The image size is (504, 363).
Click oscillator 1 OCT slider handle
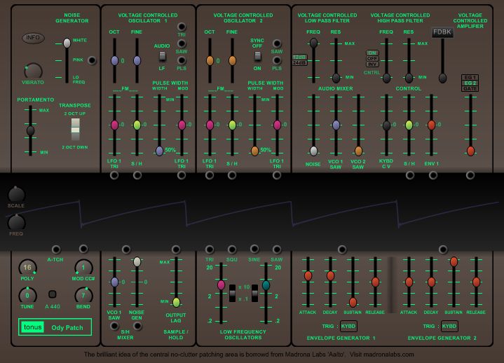[x=114, y=60]
